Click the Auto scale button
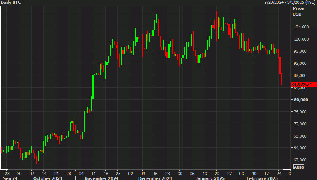 (299, 167)
